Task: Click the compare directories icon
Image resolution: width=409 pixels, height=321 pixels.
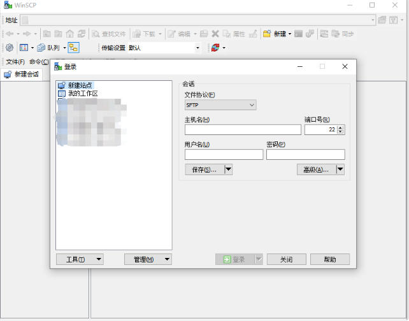Action: tap(324, 34)
